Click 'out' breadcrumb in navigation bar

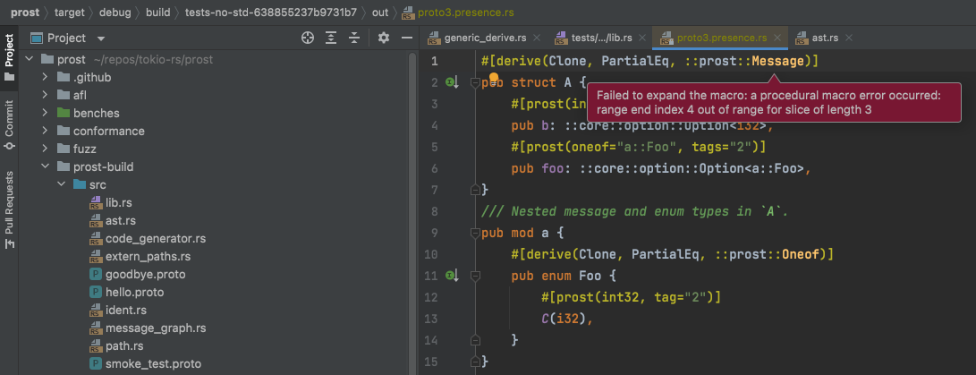pyautogui.click(x=379, y=13)
